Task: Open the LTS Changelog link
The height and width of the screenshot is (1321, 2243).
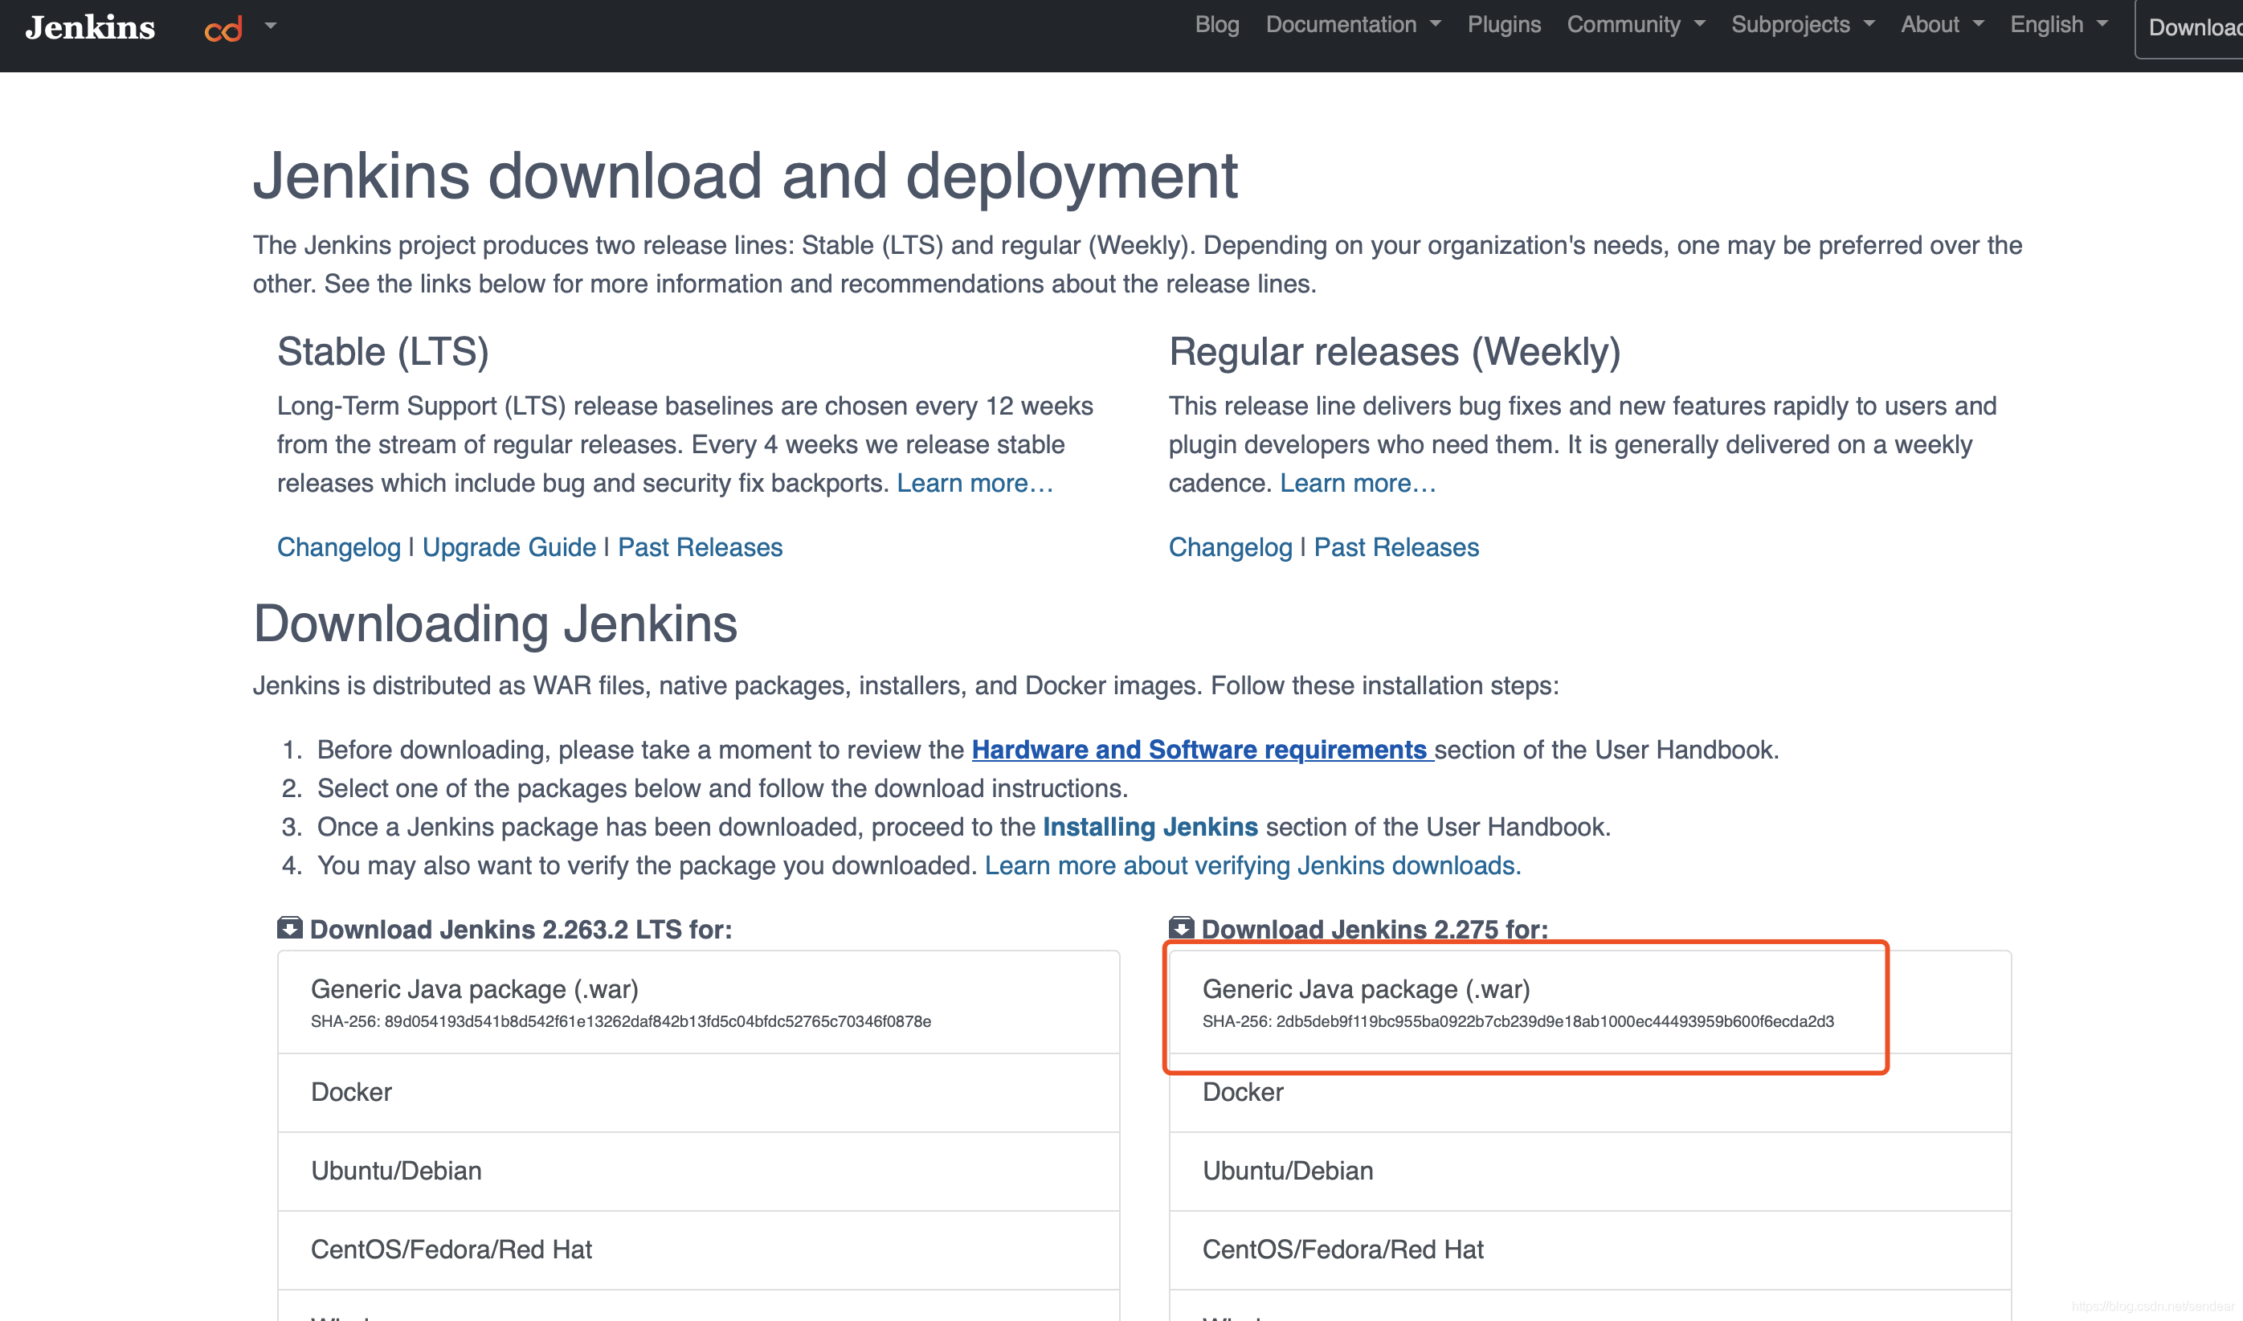Action: 339,547
